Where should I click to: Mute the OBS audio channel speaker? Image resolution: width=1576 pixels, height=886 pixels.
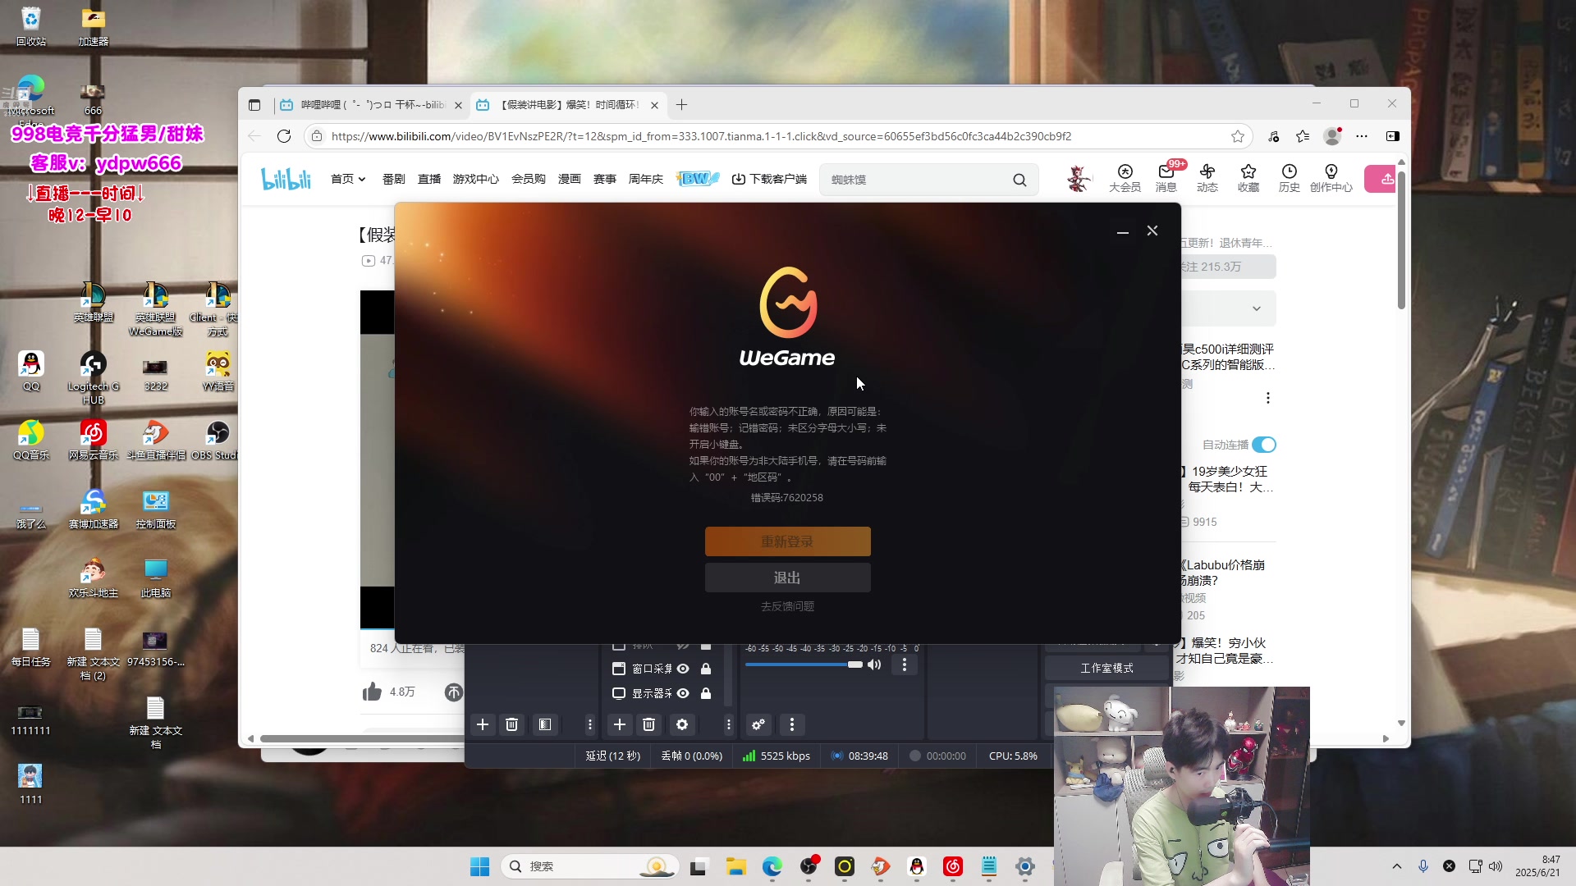tap(874, 664)
